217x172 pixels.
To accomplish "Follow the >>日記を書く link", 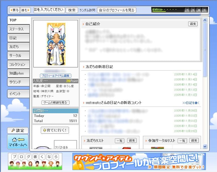I will 191,103.
